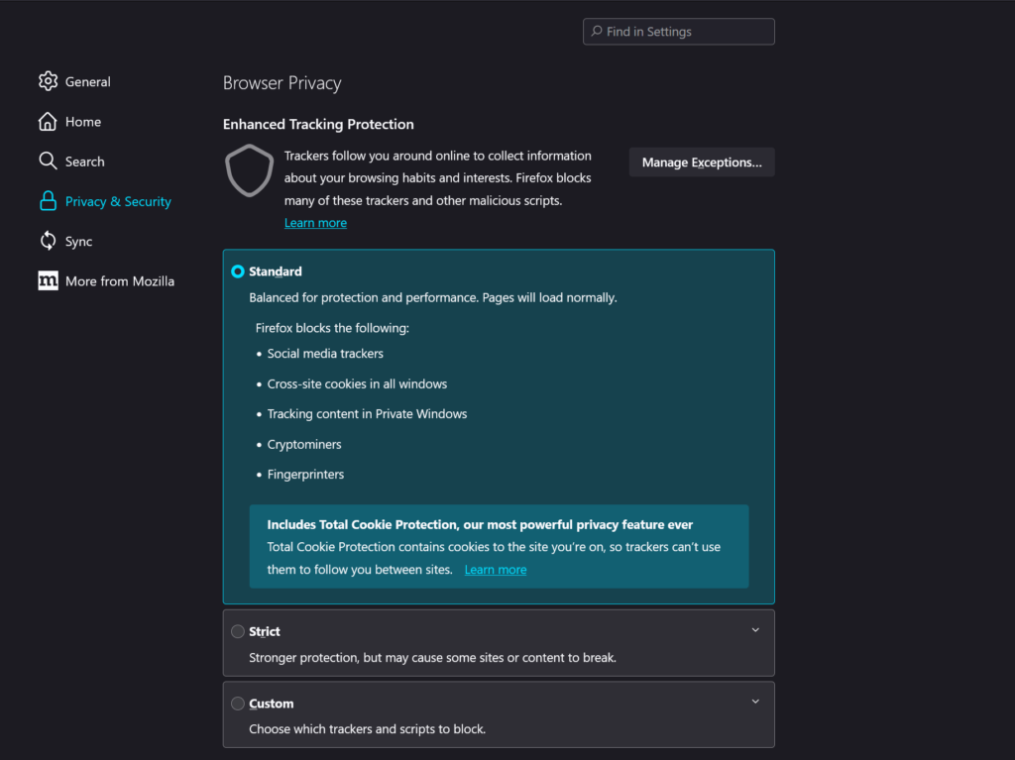This screenshot has width=1015, height=760.
Task: Click the General gear icon
Action: (48, 81)
